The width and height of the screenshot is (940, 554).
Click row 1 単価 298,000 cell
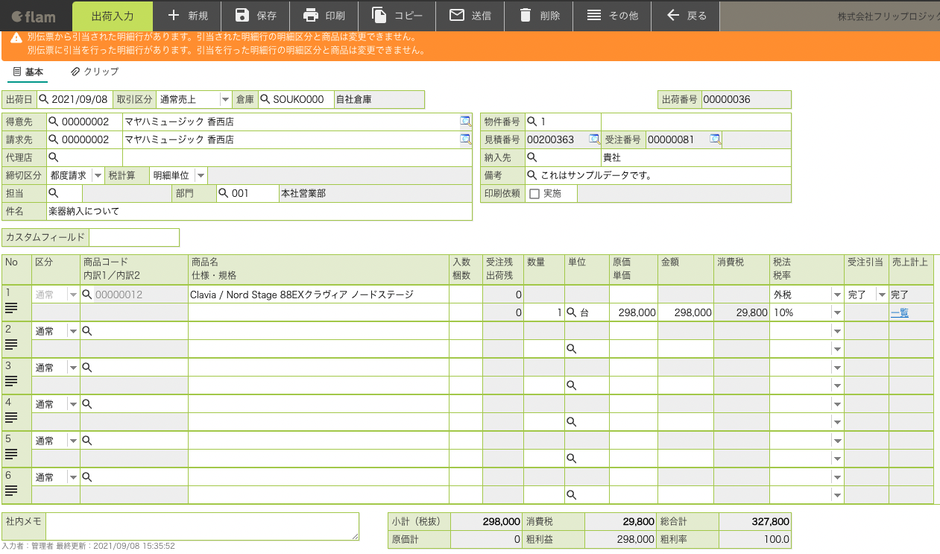(634, 313)
